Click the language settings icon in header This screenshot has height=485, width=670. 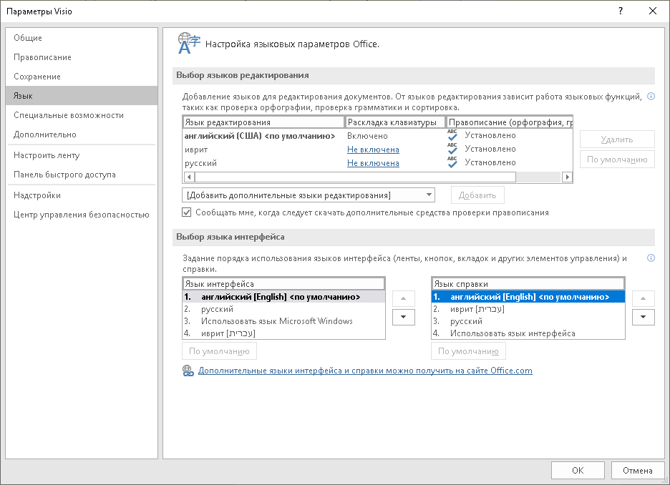tap(189, 44)
